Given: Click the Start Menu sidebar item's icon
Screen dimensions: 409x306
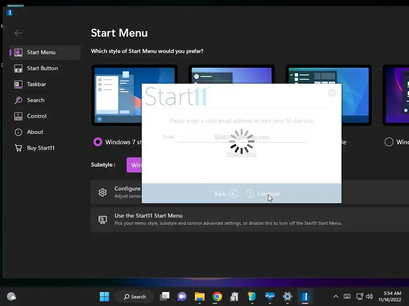Looking at the screenshot, I should 18,52.
